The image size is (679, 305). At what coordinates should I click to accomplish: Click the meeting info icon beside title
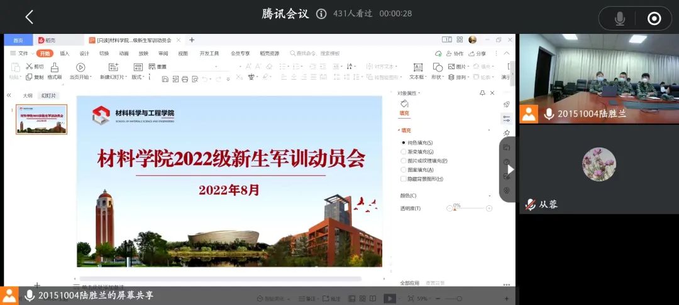321,14
